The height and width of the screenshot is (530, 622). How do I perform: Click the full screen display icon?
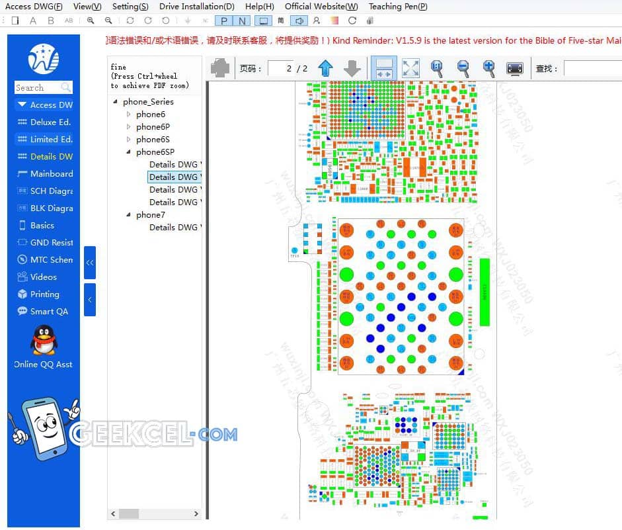tap(515, 68)
